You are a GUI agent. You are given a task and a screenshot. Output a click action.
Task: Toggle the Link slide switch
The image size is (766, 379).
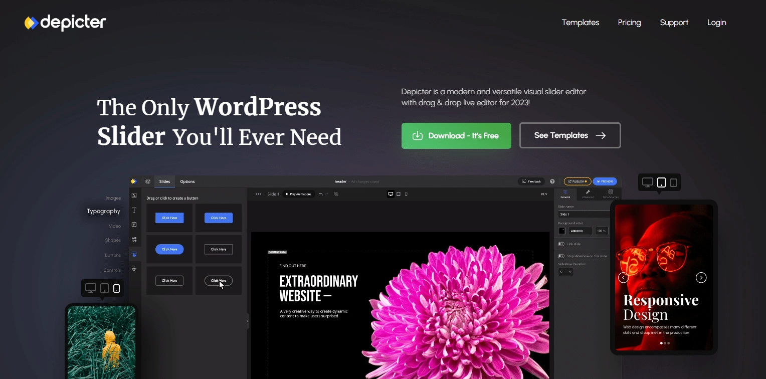[561, 244]
